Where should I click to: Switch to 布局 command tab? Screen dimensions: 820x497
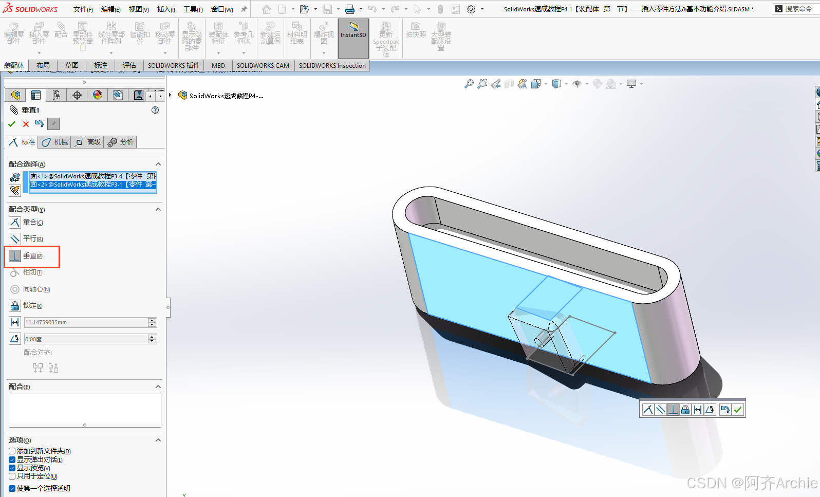[x=43, y=65]
